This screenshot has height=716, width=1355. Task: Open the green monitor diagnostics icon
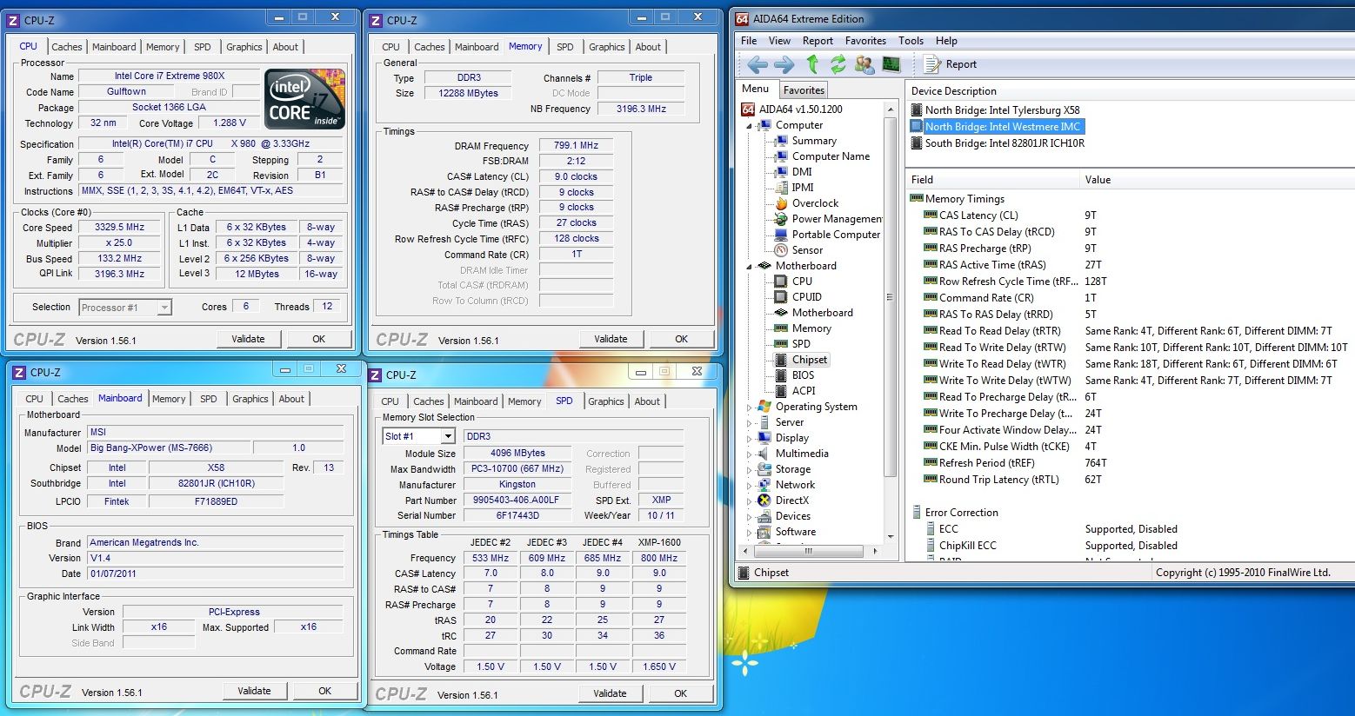click(891, 64)
